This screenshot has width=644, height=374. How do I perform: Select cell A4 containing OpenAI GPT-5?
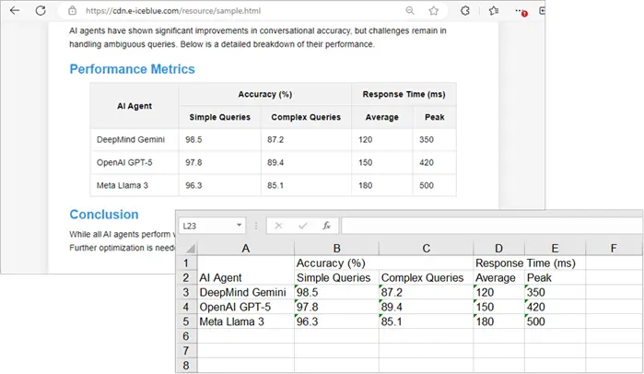[x=245, y=306]
